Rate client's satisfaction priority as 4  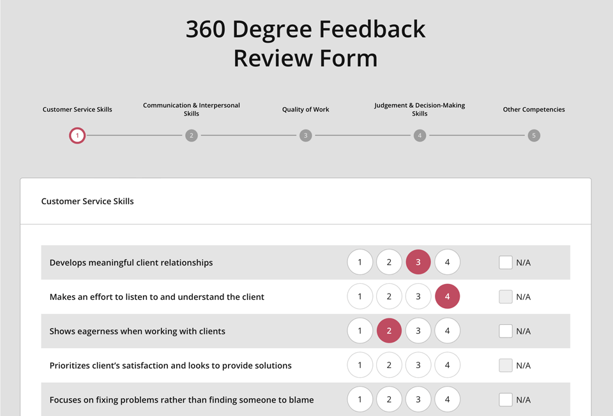tap(448, 366)
